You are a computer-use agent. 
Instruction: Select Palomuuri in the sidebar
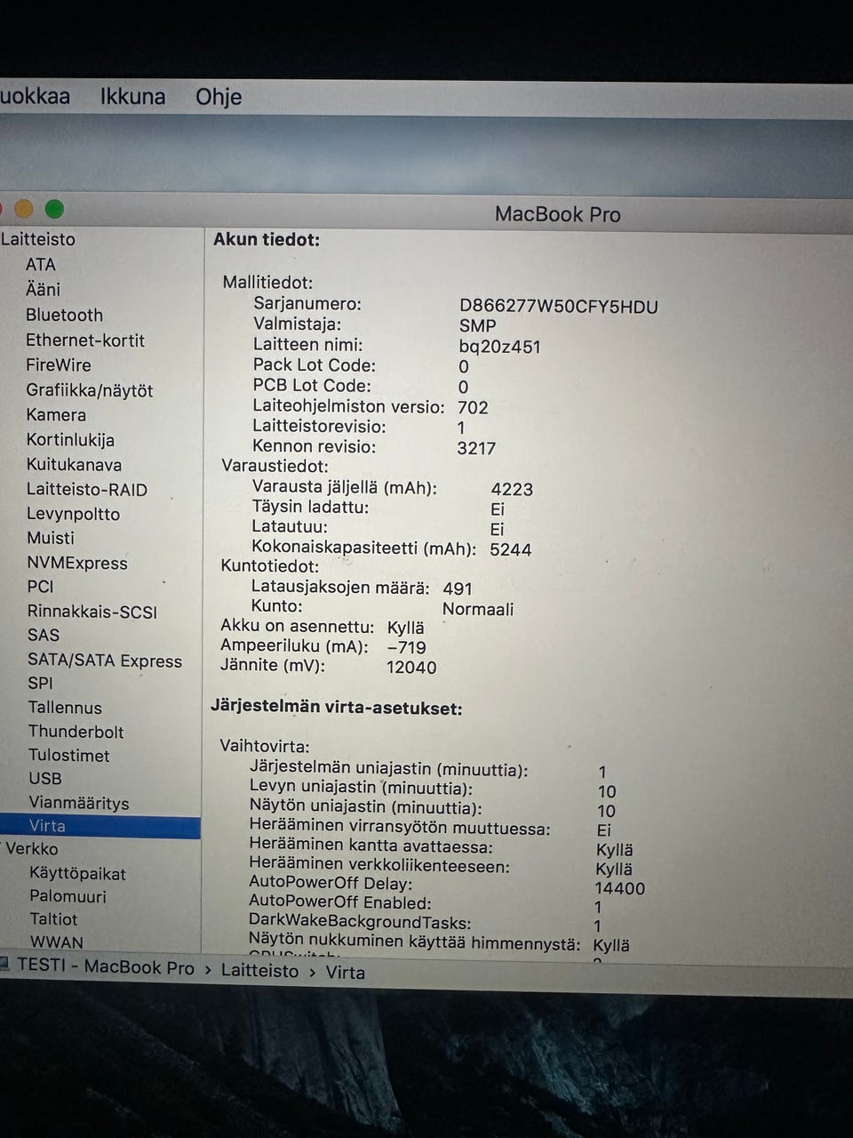tap(68, 896)
